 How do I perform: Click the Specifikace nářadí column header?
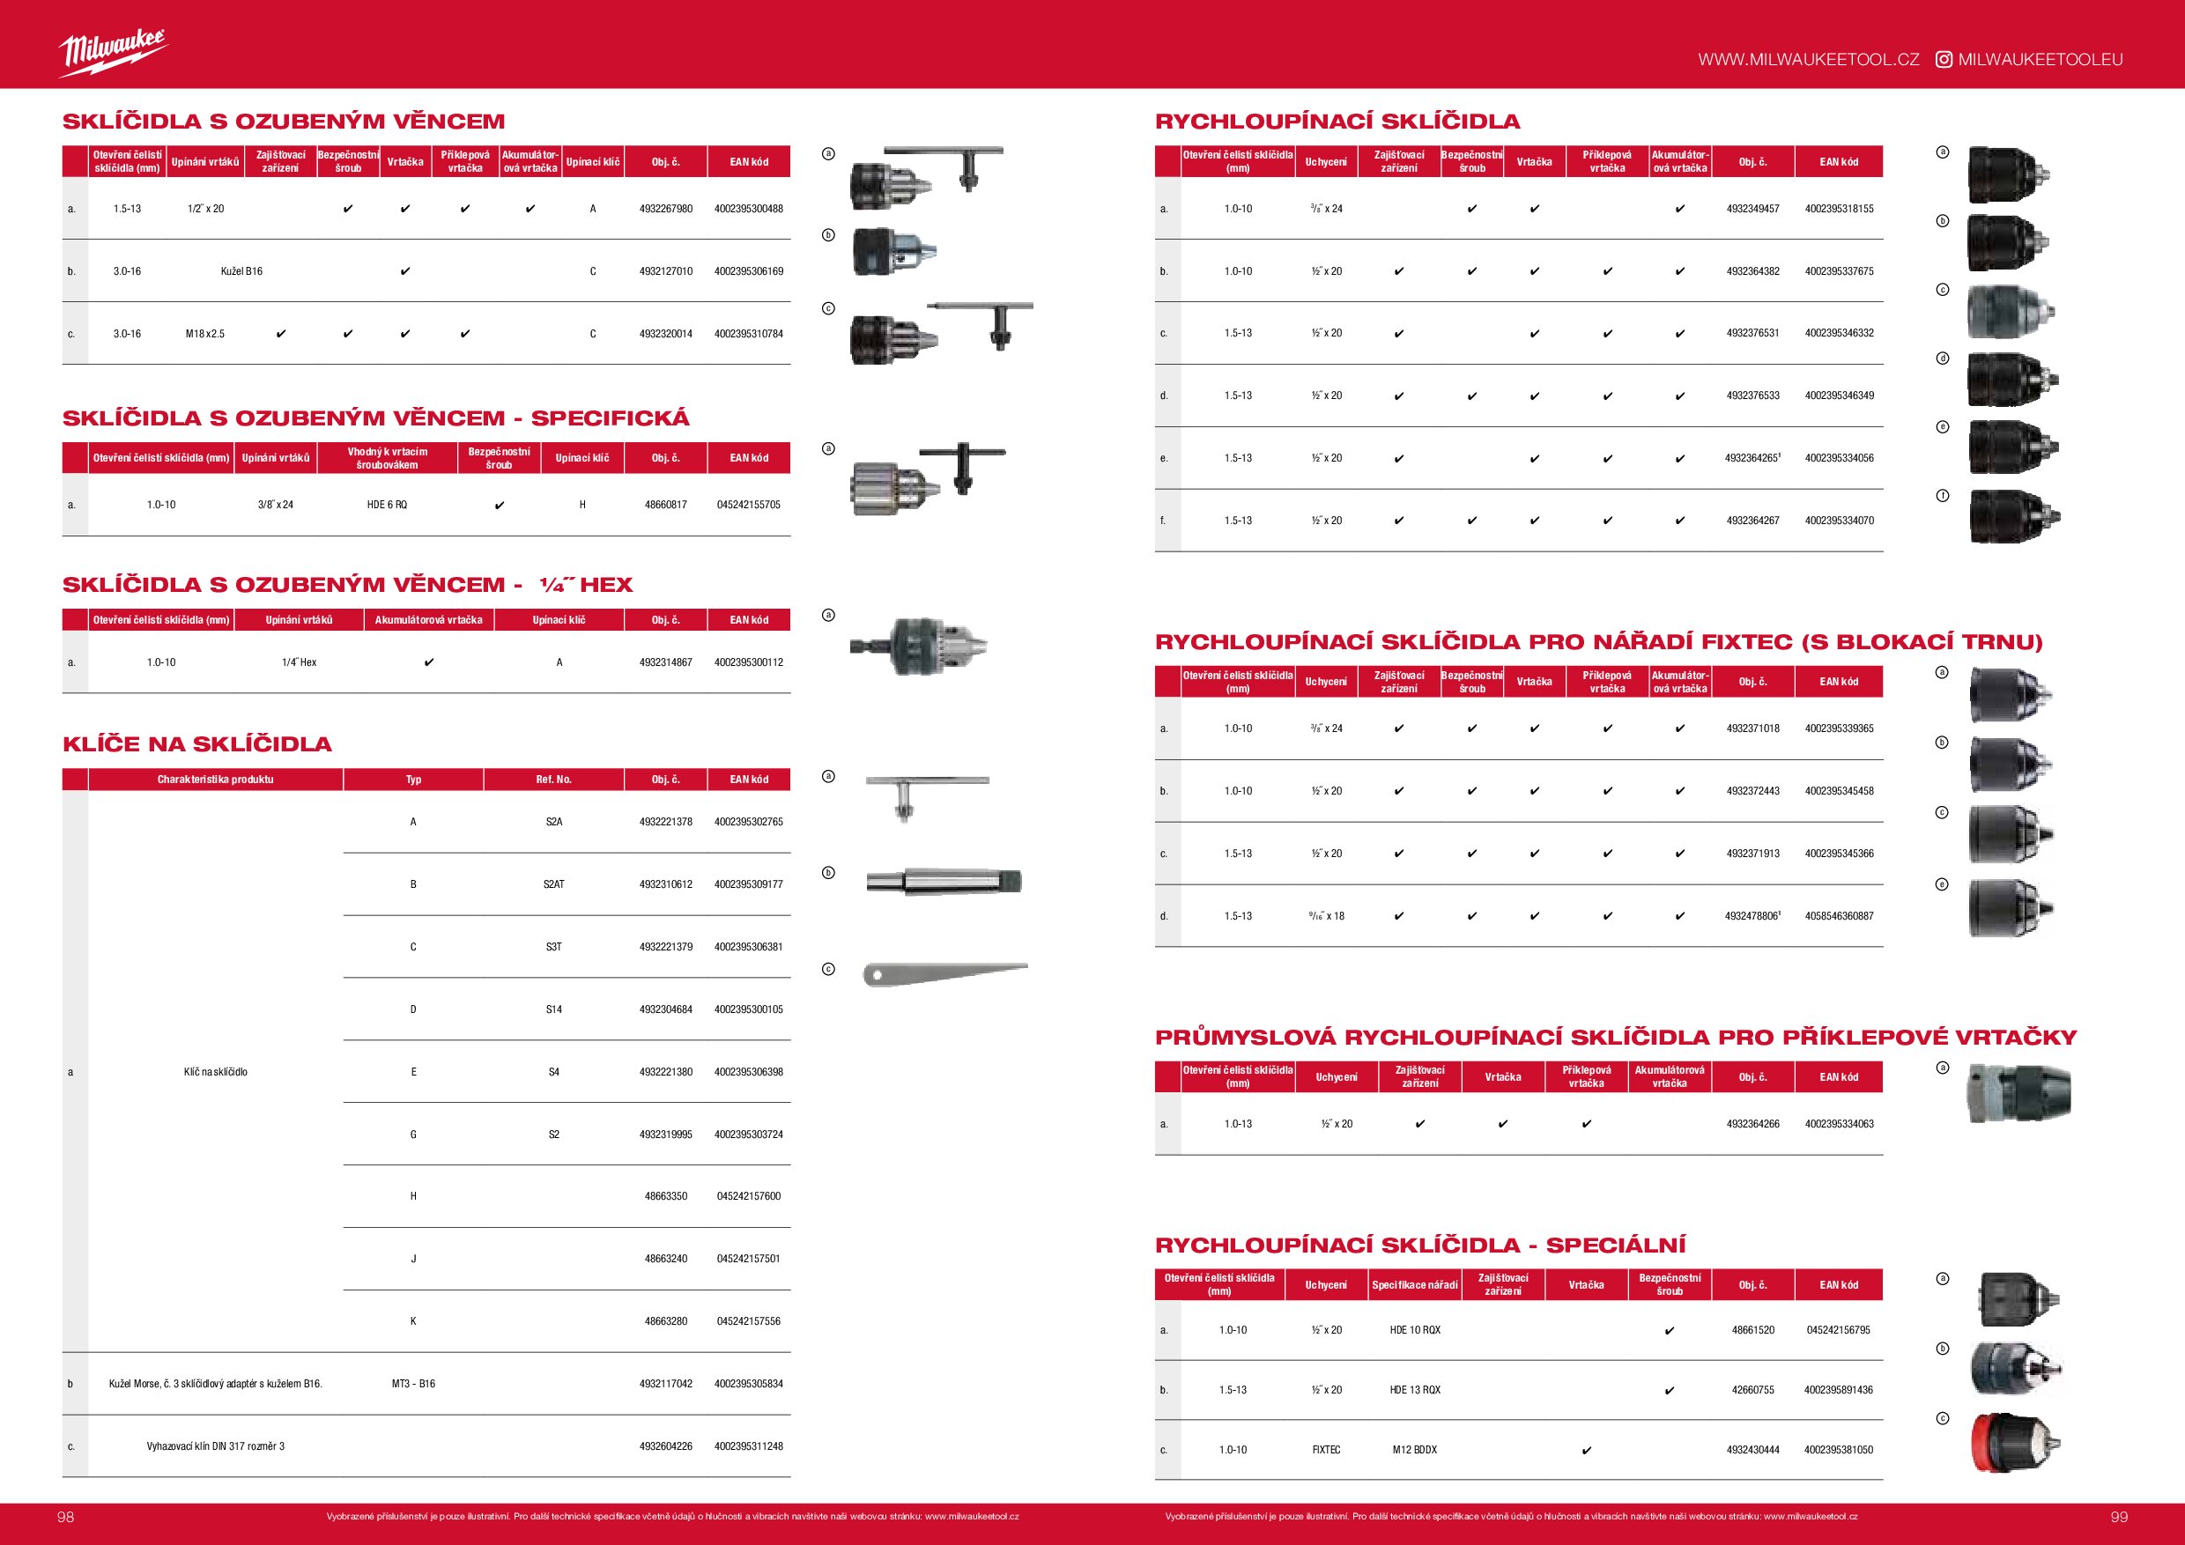pyautogui.click(x=1415, y=1285)
